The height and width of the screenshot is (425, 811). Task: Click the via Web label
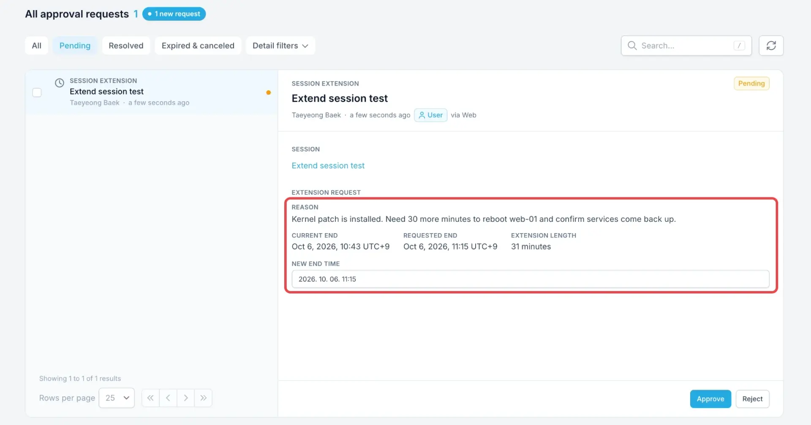(463, 115)
